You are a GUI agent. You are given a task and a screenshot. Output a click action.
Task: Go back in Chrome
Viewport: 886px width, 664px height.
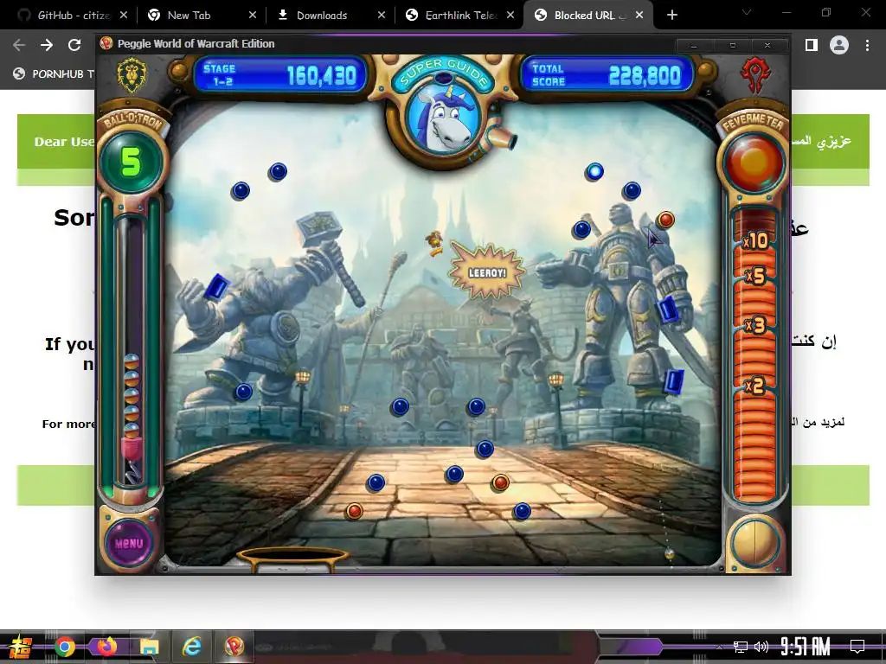tap(19, 45)
